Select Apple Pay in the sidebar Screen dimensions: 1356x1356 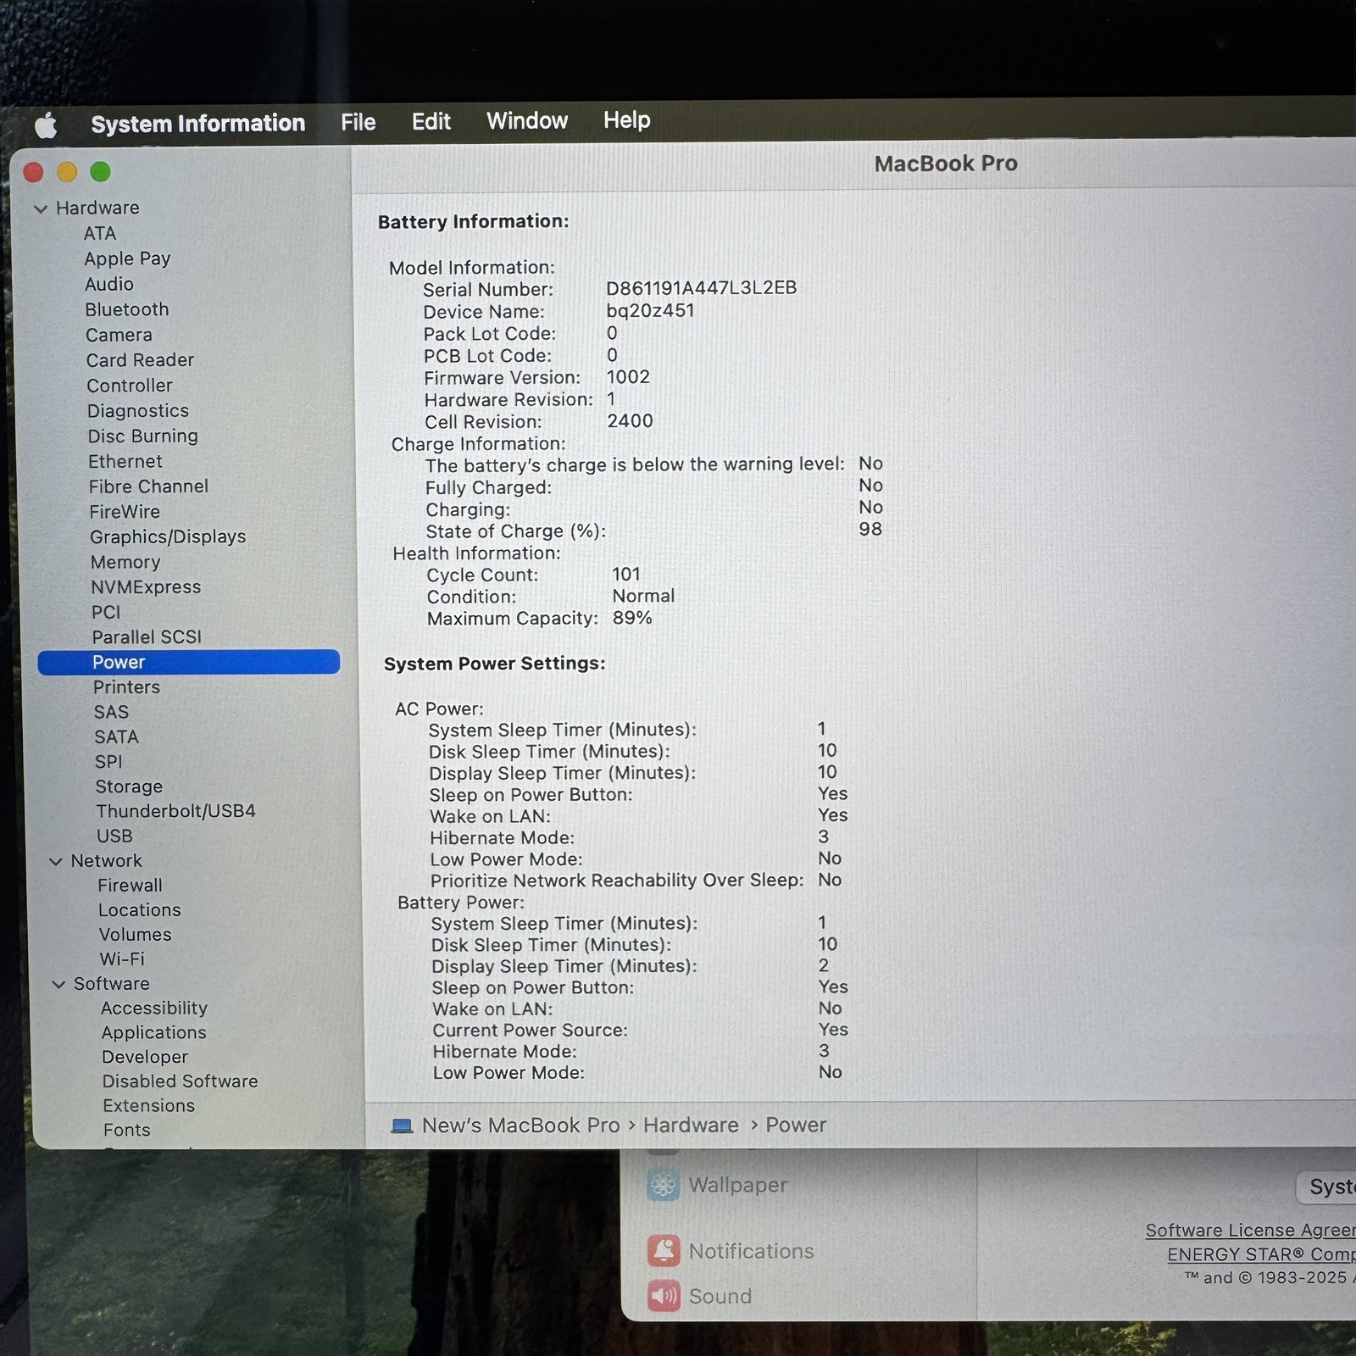(127, 258)
